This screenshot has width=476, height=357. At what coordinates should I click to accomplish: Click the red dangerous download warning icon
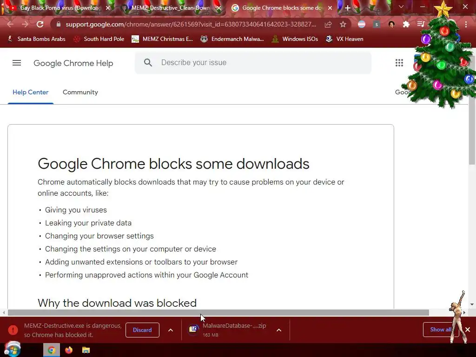click(x=13, y=330)
